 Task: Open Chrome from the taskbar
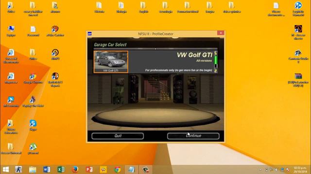117,170
